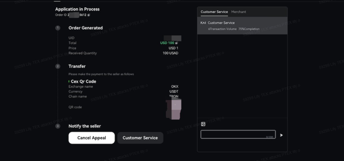Attach an image in chat
The image size is (344, 161).
tap(203, 124)
